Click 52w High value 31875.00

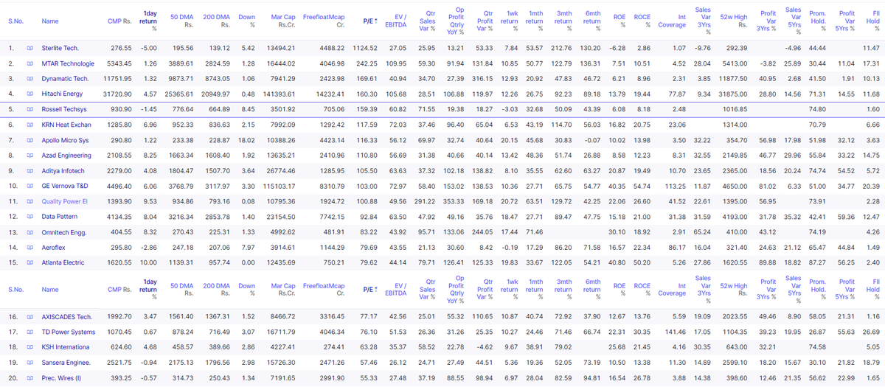click(733, 94)
